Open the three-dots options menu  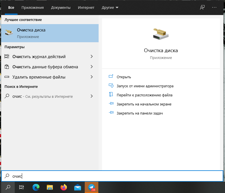point(214,7)
